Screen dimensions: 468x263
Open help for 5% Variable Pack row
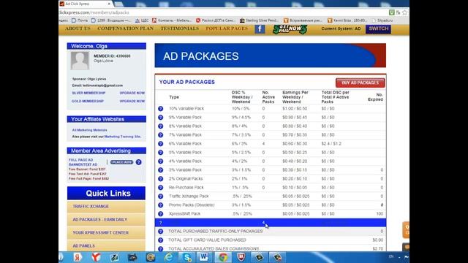tap(161, 153)
